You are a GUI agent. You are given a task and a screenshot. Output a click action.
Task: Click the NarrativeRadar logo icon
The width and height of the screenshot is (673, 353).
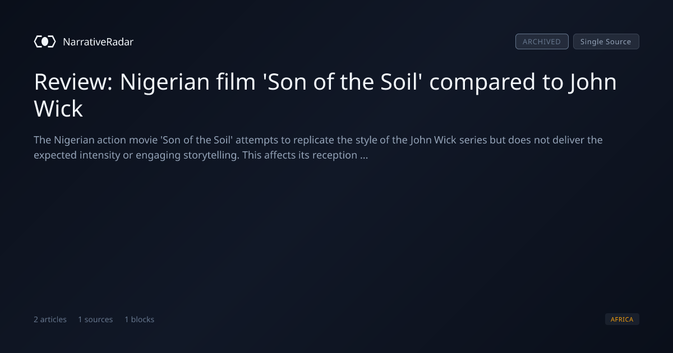coord(45,41)
